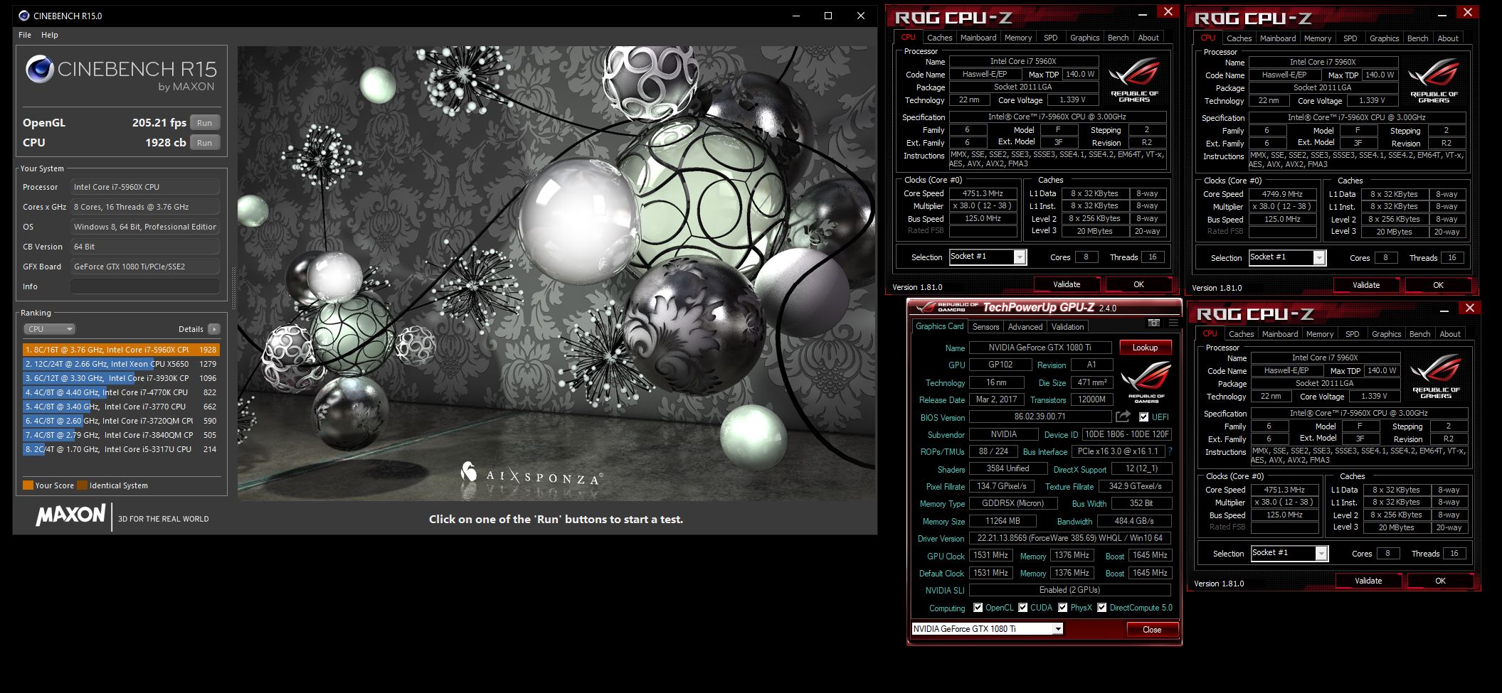Open Socket #1 dropdown in lowest CPU-Z window
Image resolution: width=1502 pixels, height=693 pixels.
click(1289, 553)
